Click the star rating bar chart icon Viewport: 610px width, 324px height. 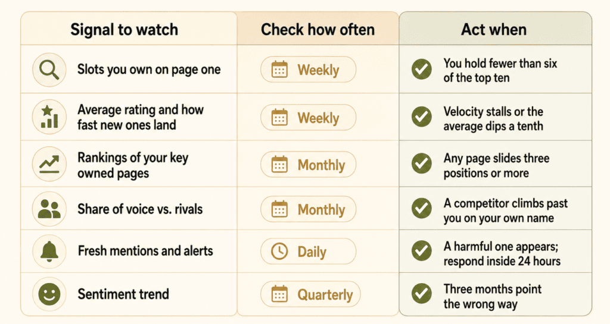(49, 117)
